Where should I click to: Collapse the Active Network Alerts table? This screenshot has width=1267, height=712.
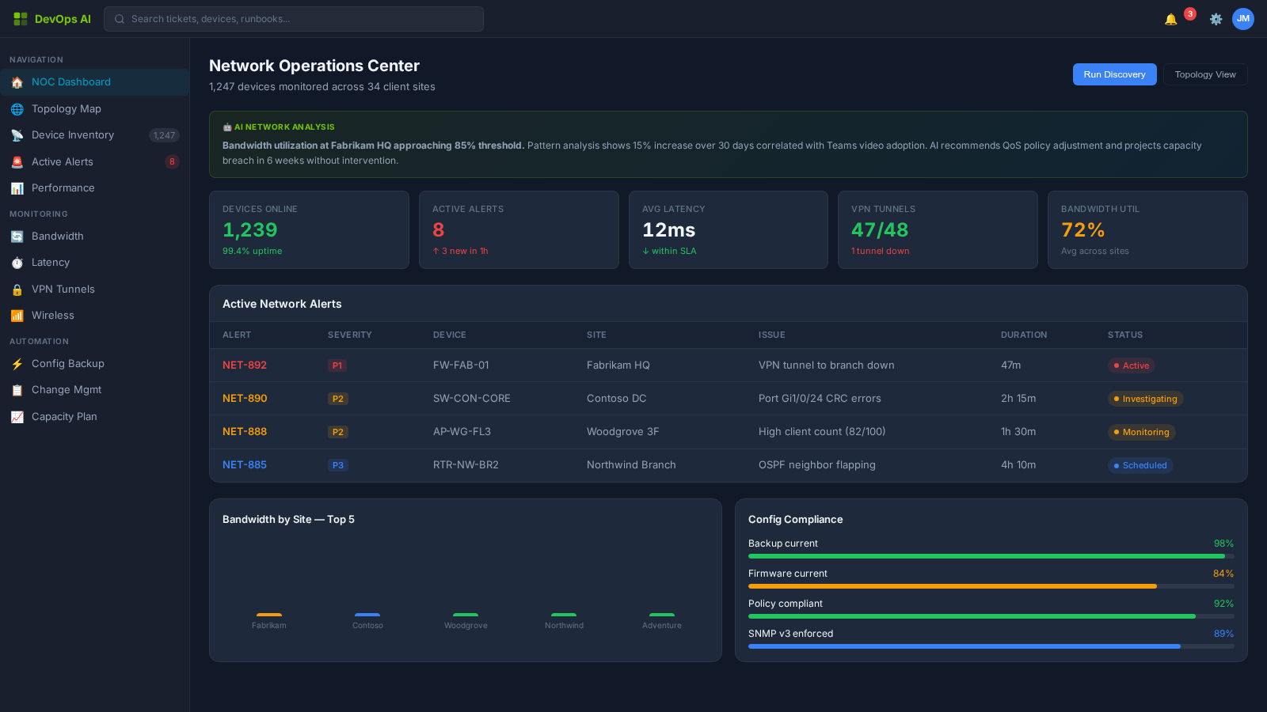click(x=281, y=304)
